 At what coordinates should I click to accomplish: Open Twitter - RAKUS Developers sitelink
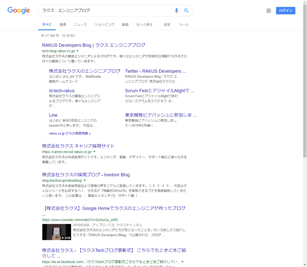tap(156, 71)
